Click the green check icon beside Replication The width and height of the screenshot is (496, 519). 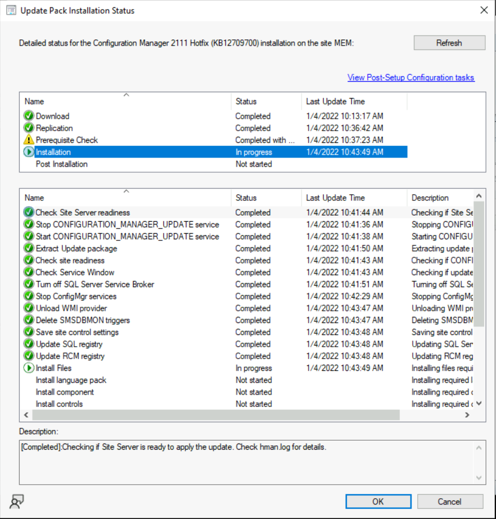(29, 128)
